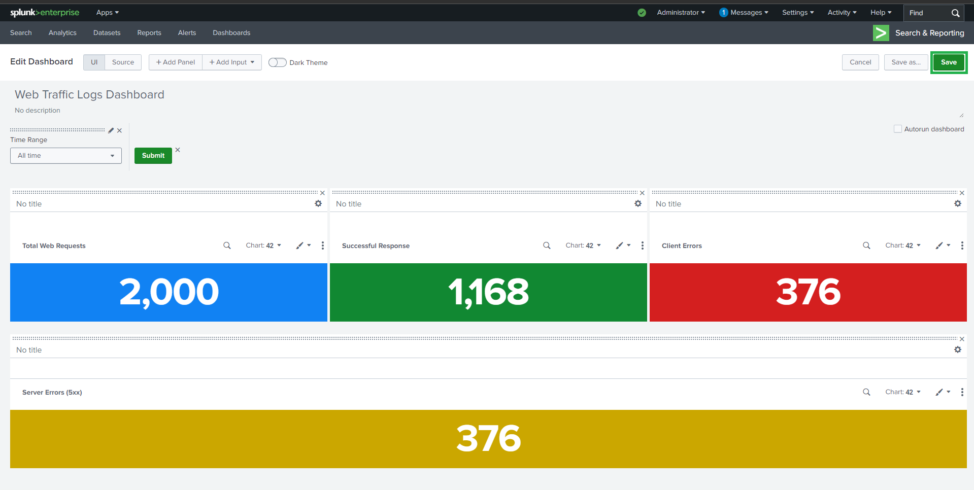The image size is (974, 490).
Task: Remove the Time Range input
Action: 119,130
